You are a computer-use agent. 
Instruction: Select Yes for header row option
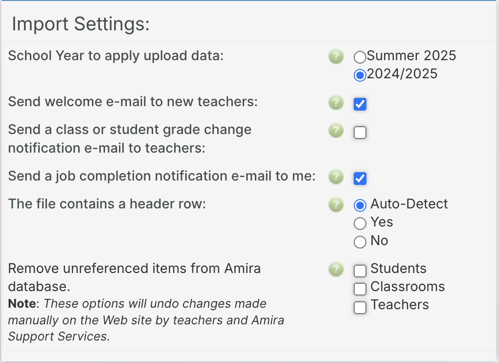(x=360, y=224)
